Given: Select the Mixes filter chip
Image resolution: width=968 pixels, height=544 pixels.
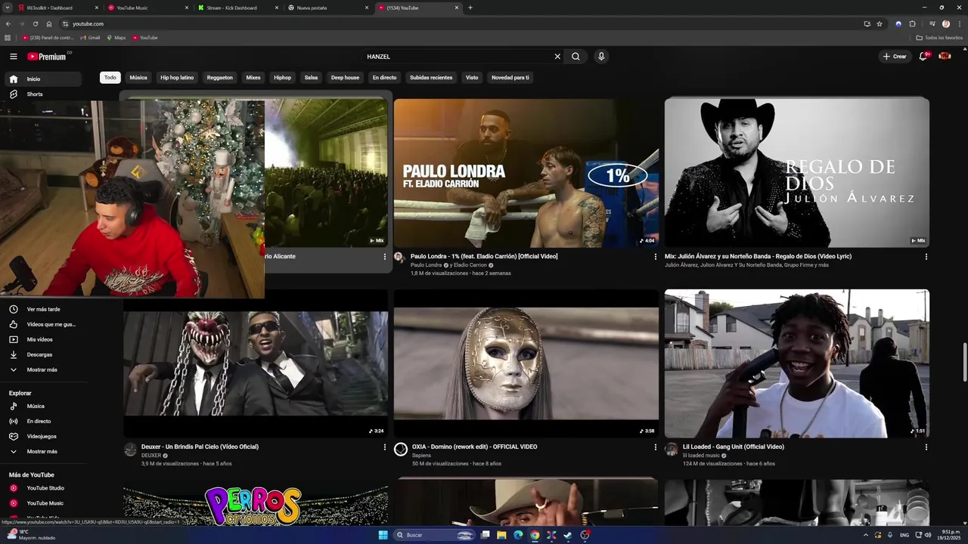Looking at the screenshot, I should (253, 78).
